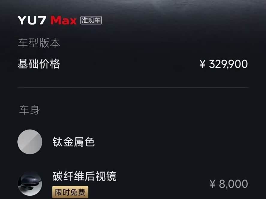Click the empty space right of 钛金属色
The height and width of the screenshot is (199, 266).
(x=171, y=142)
